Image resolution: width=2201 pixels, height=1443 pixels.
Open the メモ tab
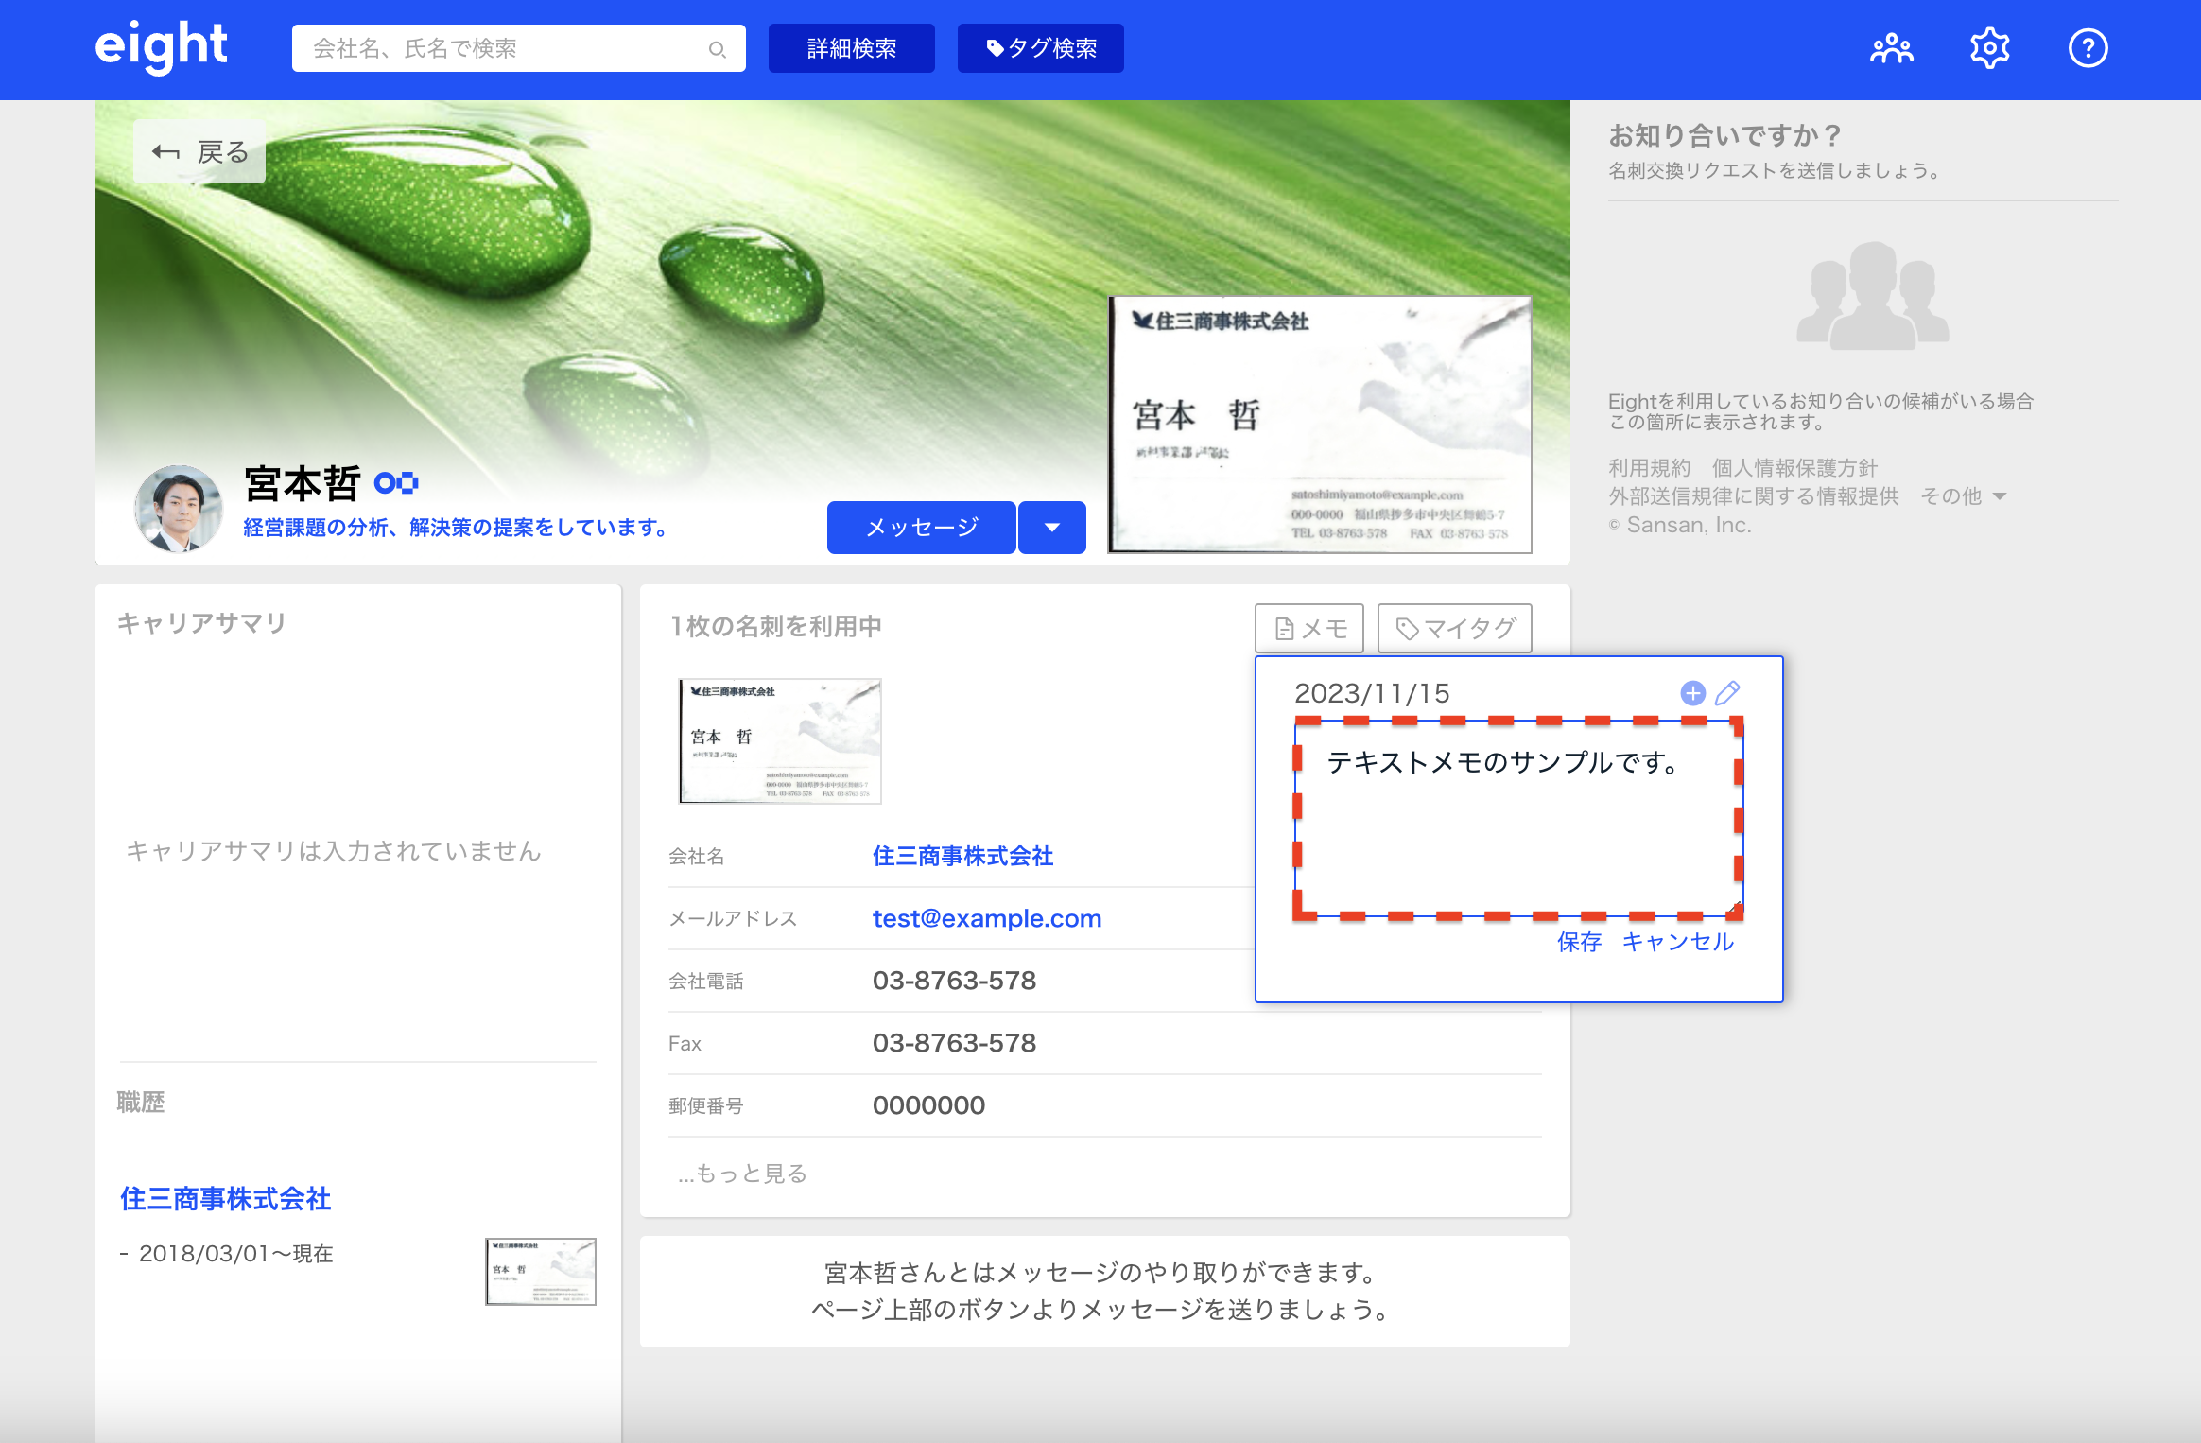pyautogui.click(x=1309, y=629)
